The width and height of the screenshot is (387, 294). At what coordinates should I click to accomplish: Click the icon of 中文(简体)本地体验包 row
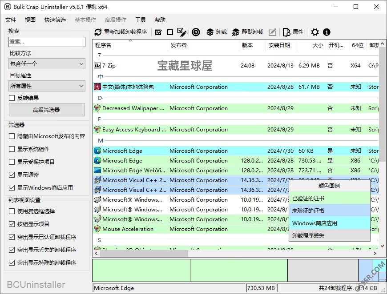coord(97,87)
